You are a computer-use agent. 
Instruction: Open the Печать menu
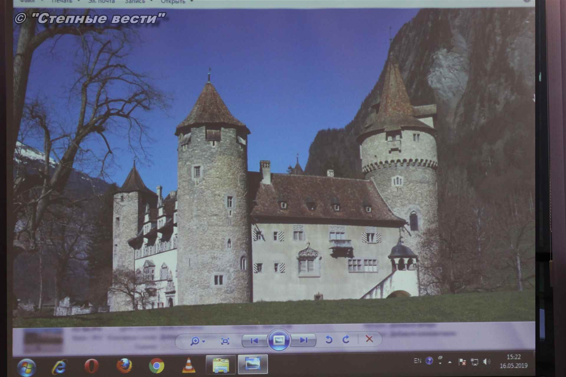click(62, 2)
